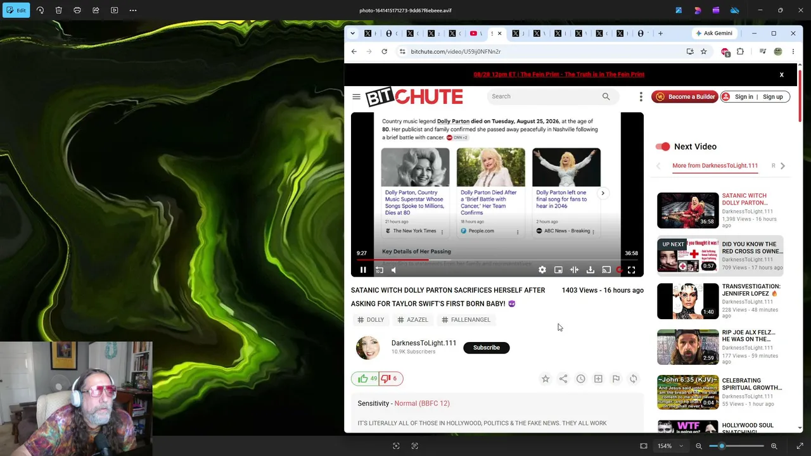Click the Sign in link
Image resolution: width=811 pixels, height=456 pixels.
pyautogui.click(x=744, y=97)
